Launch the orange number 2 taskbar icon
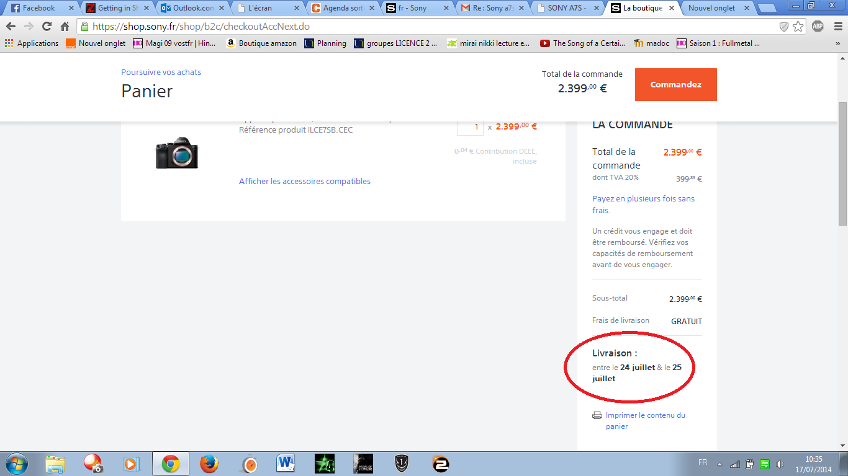The width and height of the screenshot is (848, 476). [x=441, y=464]
